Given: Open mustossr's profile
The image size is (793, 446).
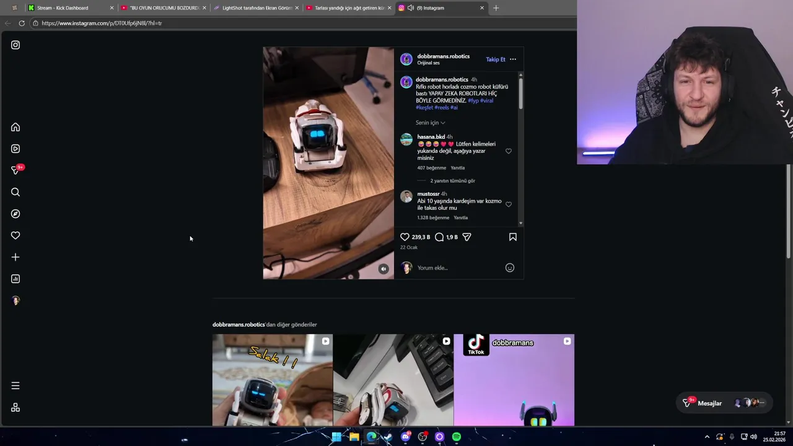Looking at the screenshot, I should [x=428, y=194].
